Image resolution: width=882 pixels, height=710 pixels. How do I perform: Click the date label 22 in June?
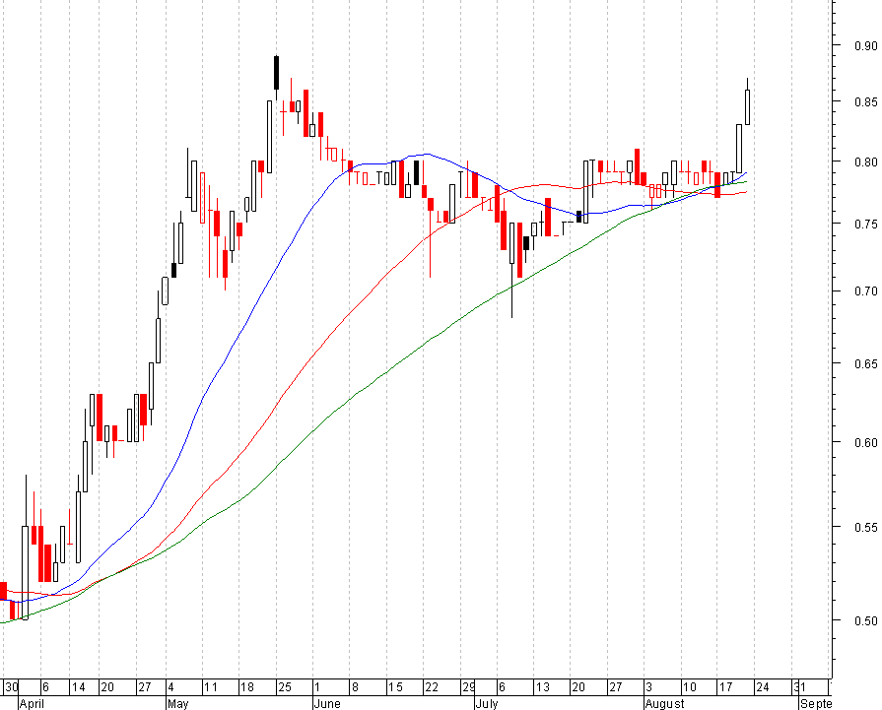[x=432, y=687]
